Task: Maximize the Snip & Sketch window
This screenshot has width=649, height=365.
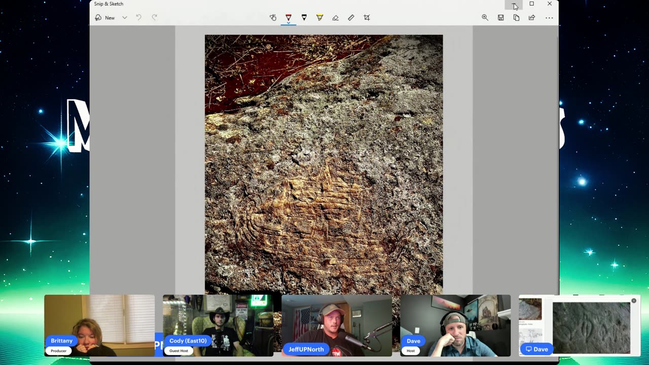Action: point(531,4)
